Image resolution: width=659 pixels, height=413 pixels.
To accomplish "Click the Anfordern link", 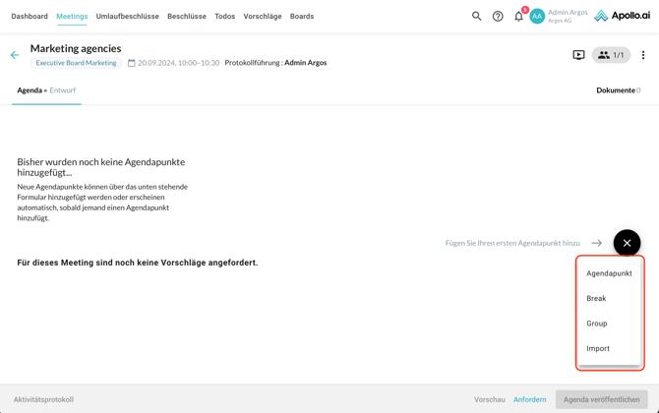I will coord(529,399).
